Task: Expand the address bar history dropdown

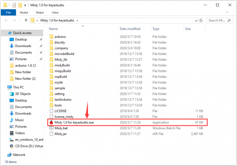Action: tap(194, 20)
